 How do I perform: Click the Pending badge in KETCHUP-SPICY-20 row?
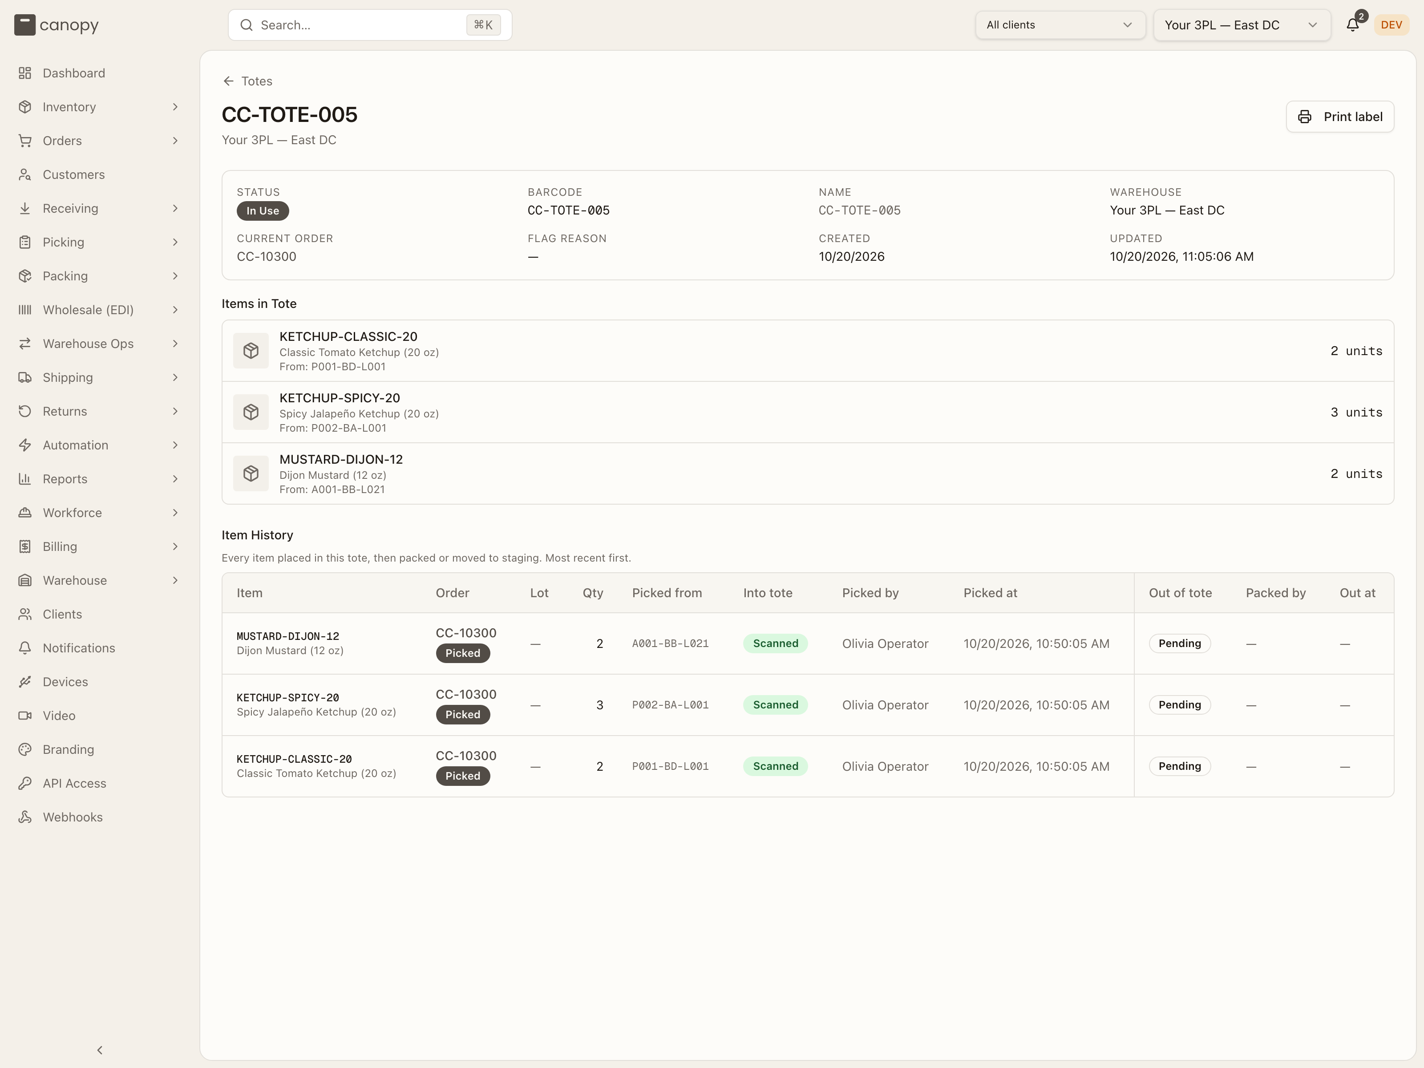point(1179,705)
